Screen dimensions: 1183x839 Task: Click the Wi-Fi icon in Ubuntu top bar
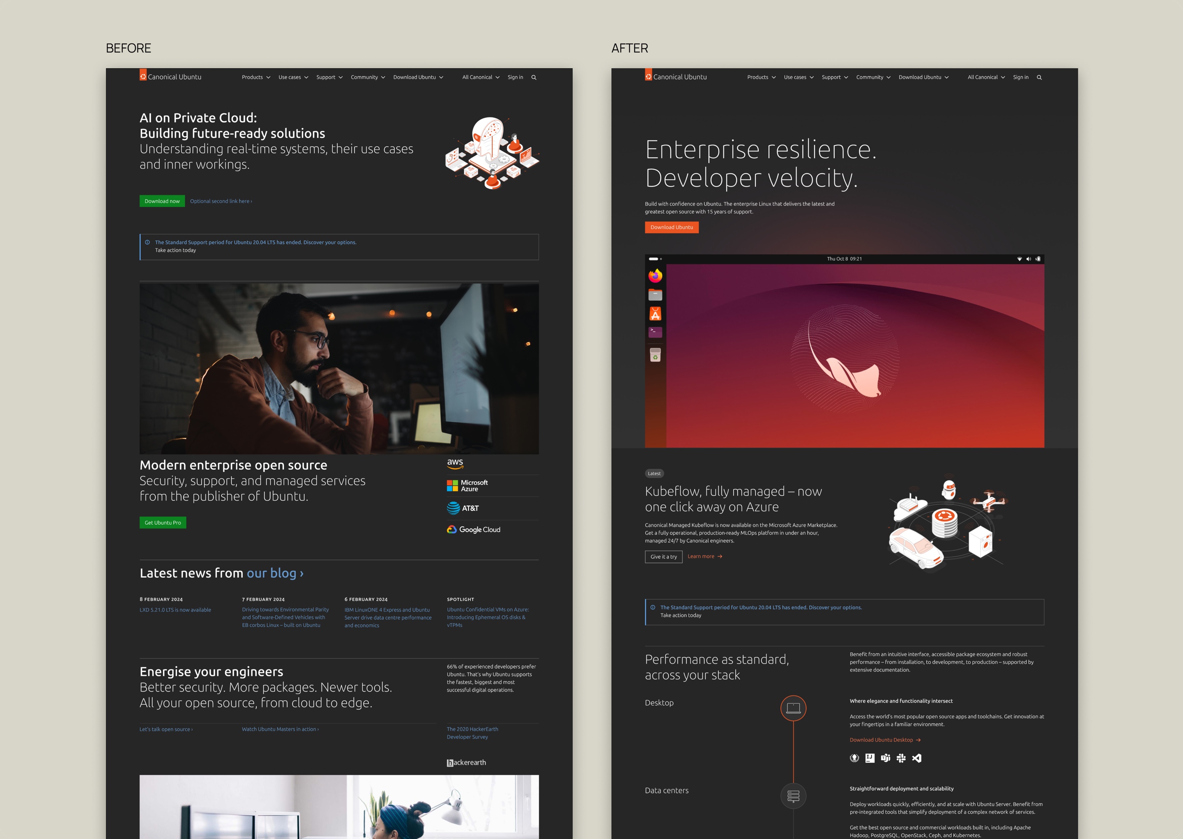pyautogui.click(x=1019, y=259)
